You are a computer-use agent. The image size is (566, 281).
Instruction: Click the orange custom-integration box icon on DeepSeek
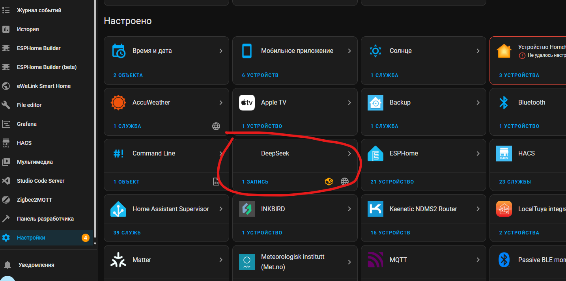click(329, 182)
